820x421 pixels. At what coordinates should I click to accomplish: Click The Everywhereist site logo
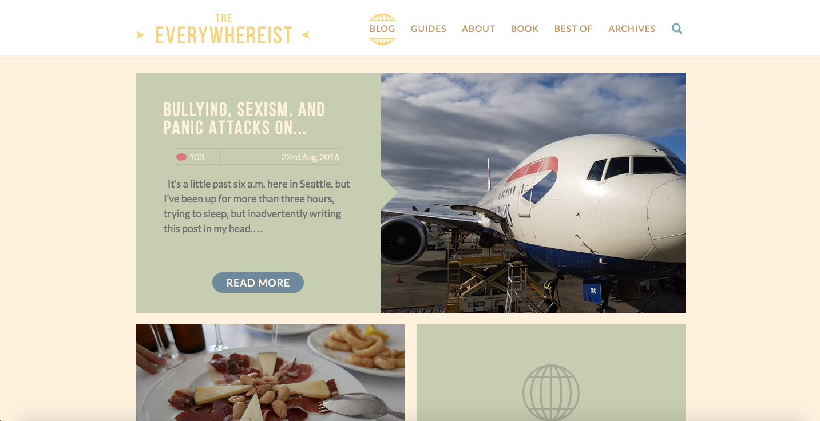tap(224, 30)
